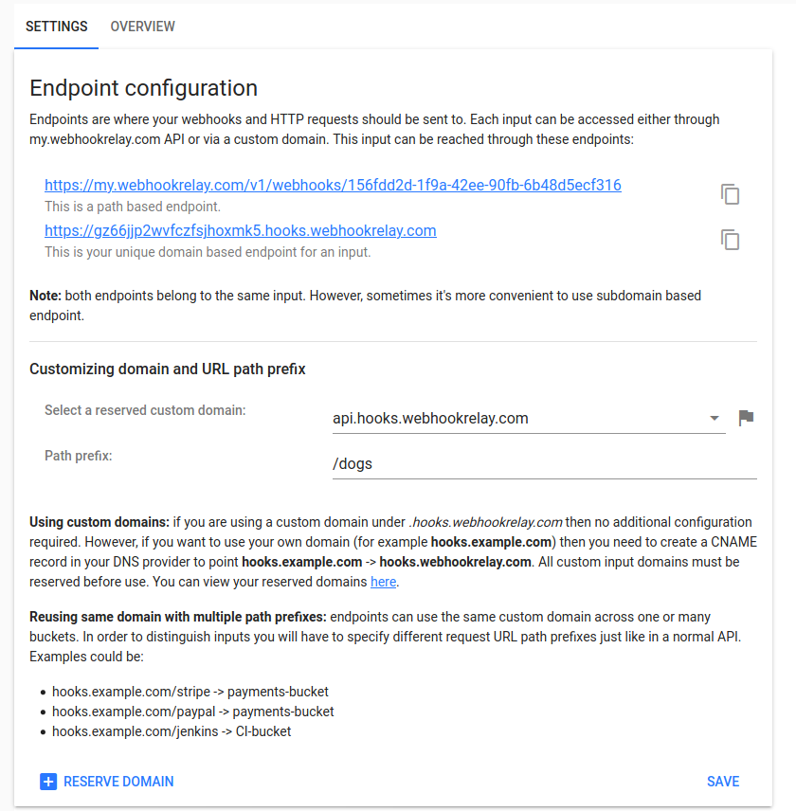
Task: Switch to the OVERVIEW tab
Action: tap(142, 27)
